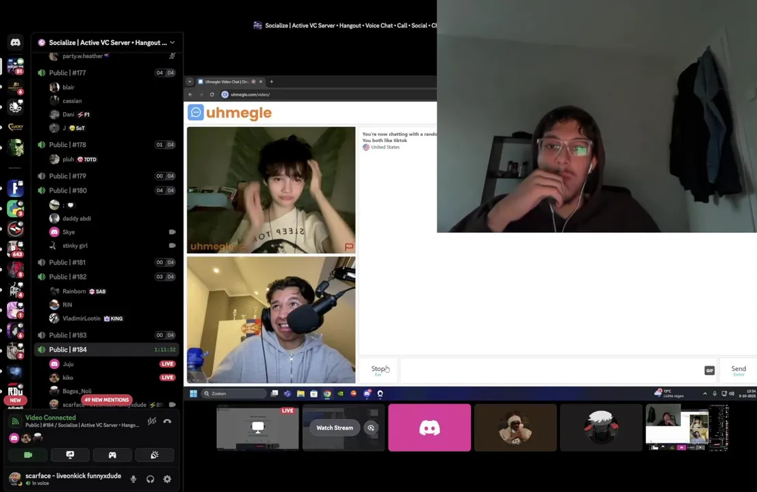Click the Send button in uhmegle chat

point(738,370)
